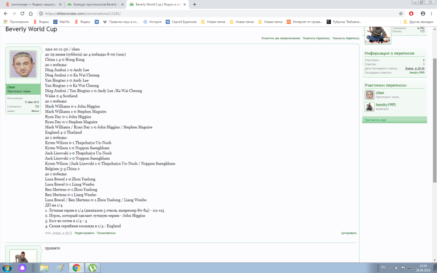Click 'Покинуть переписку' link
The image size is (437, 273).
pos(346,38)
